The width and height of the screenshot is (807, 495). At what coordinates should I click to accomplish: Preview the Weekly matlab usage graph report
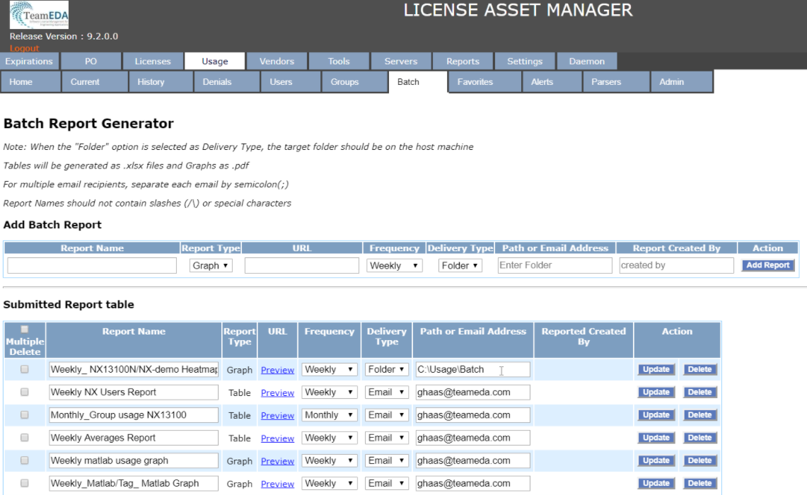tap(277, 461)
